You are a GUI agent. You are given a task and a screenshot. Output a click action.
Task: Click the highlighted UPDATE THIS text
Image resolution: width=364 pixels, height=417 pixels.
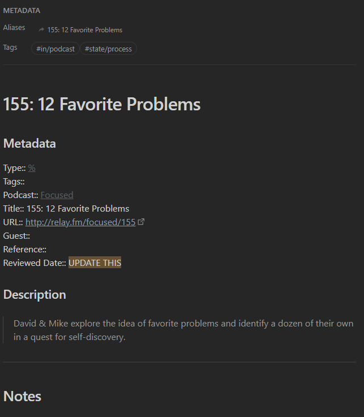click(x=95, y=263)
